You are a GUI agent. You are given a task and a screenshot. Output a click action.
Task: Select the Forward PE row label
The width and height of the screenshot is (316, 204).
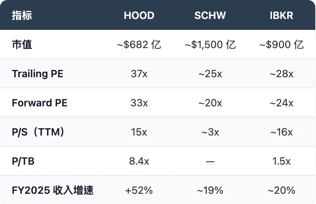39,103
